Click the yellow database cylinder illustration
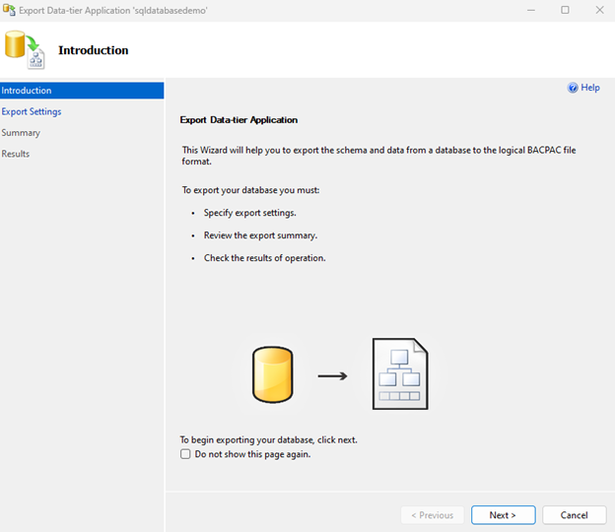The width and height of the screenshot is (615, 532). click(x=272, y=374)
